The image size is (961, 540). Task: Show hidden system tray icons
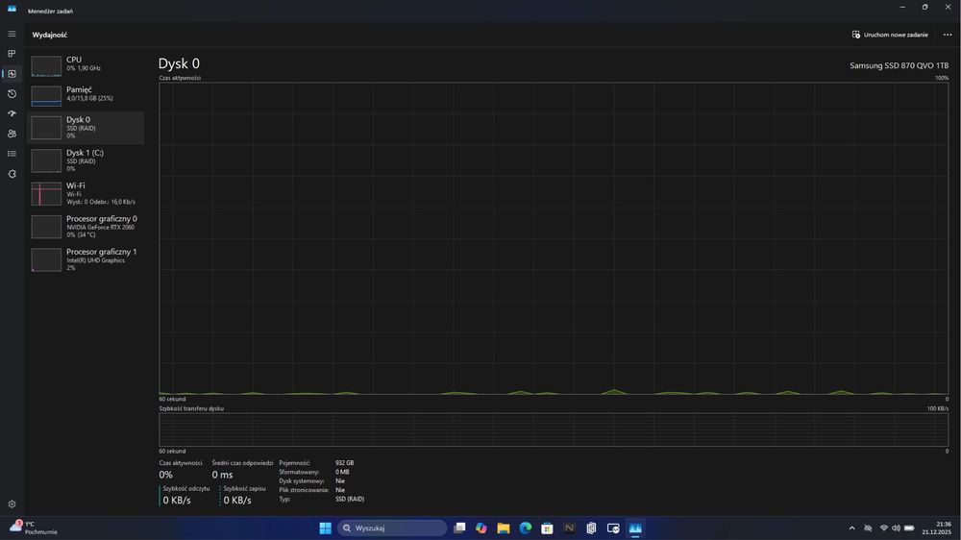coord(851,528)
